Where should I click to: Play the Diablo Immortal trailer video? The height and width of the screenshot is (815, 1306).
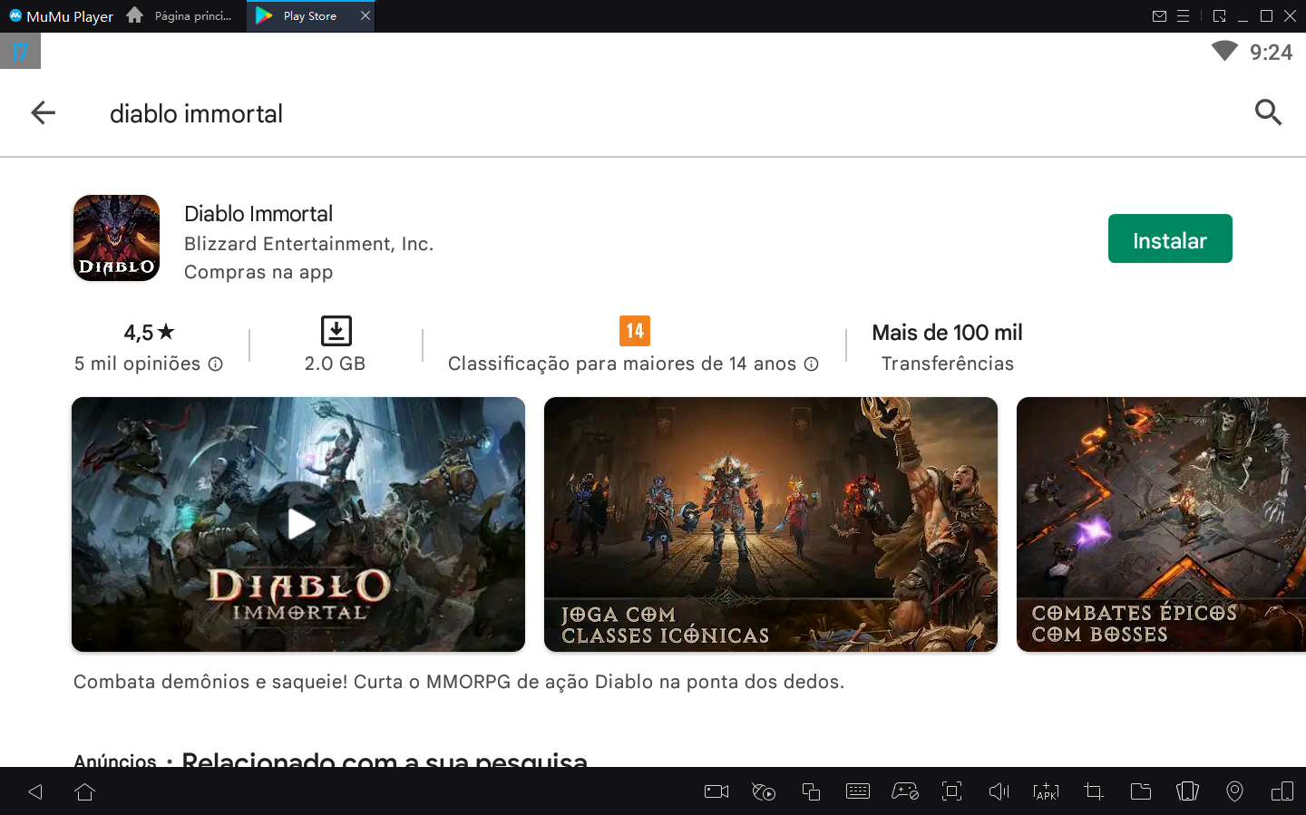click(x=298, y=524)
